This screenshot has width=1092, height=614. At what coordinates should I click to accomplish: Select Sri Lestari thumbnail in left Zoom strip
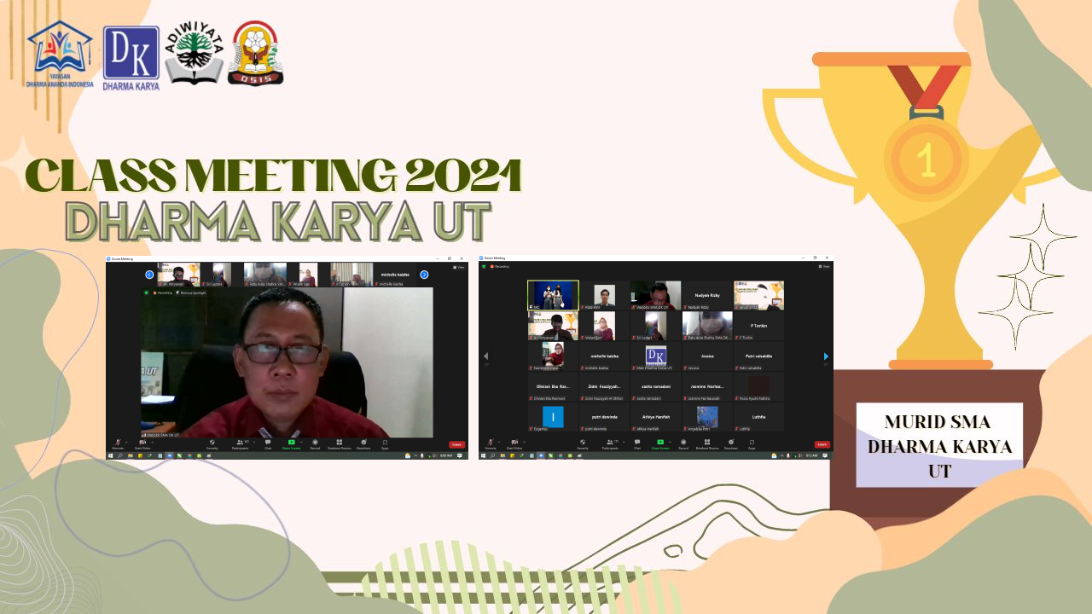coord(222,275)
